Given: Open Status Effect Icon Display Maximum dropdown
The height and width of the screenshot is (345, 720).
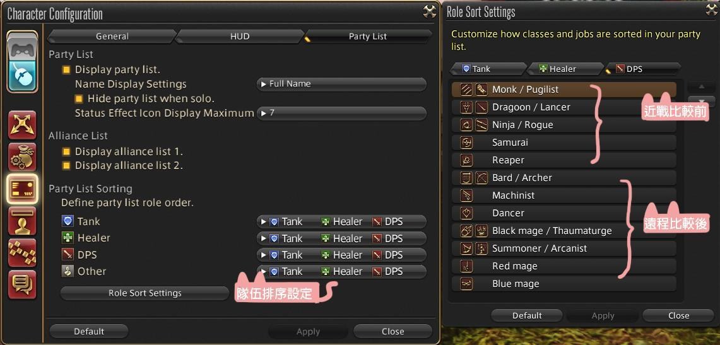Looking at the screenshot, I should pyautogui.click(x=341, y=112).
